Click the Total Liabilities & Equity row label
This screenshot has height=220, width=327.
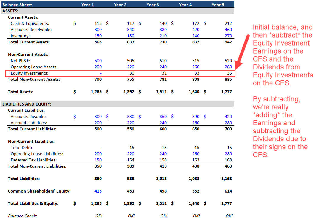(x=33, y=203)
